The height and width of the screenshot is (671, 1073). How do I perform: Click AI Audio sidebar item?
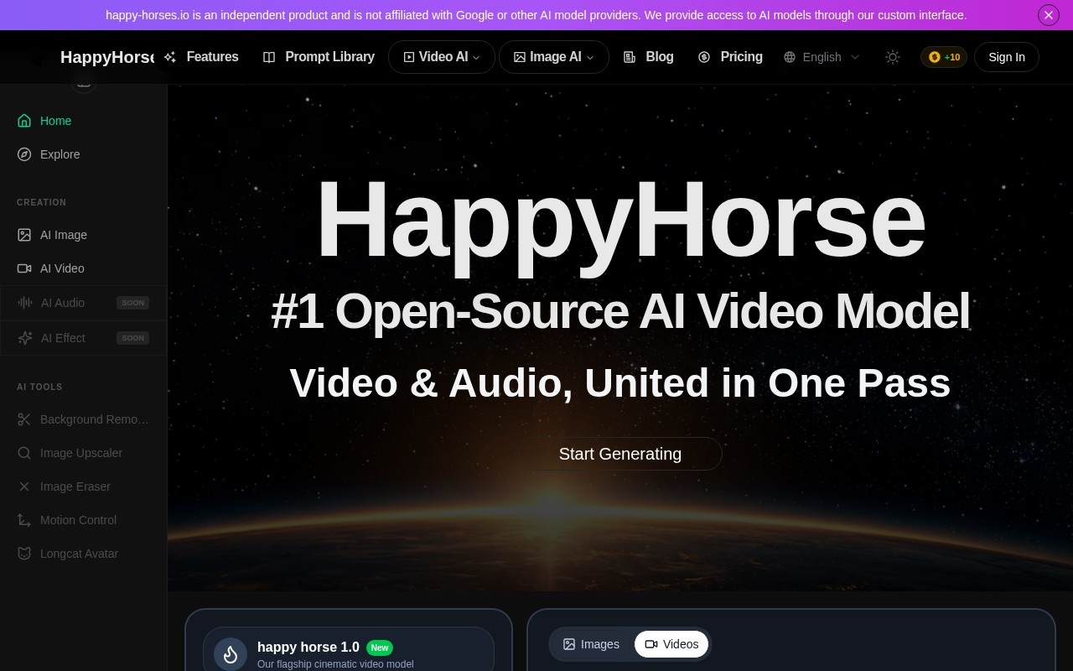pos(83,303)
